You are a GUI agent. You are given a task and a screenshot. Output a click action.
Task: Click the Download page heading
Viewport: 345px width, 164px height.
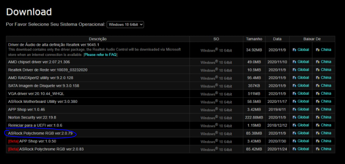pos(29,12)
